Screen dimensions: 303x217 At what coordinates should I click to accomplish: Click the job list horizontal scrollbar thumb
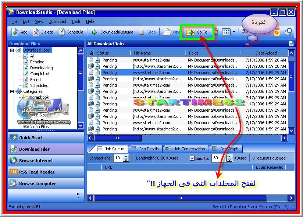tap(118, 138)
